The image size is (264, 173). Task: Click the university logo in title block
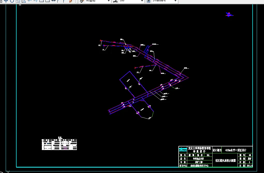coord(183,150)
